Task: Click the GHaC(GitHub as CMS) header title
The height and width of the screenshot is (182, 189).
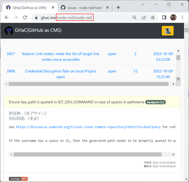Action: (38, 30)
